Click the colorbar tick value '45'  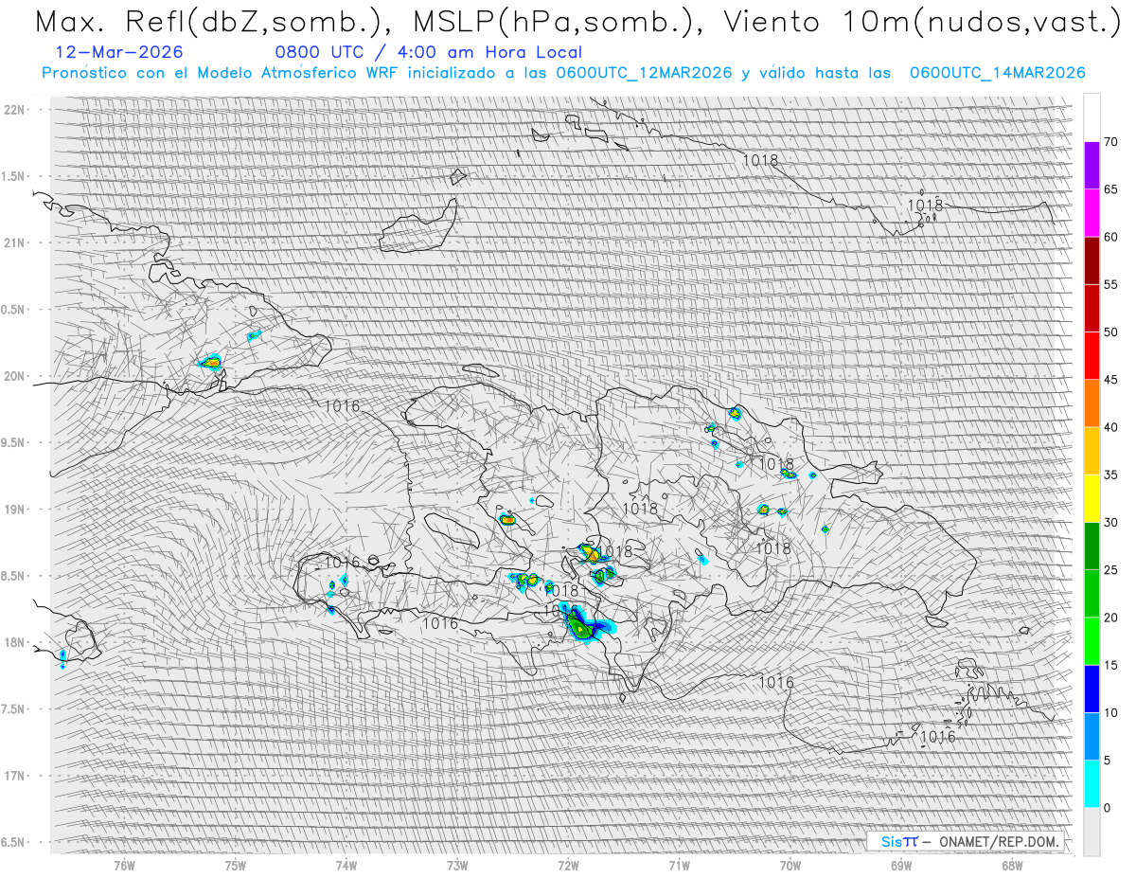click(x=1110, y=380)
